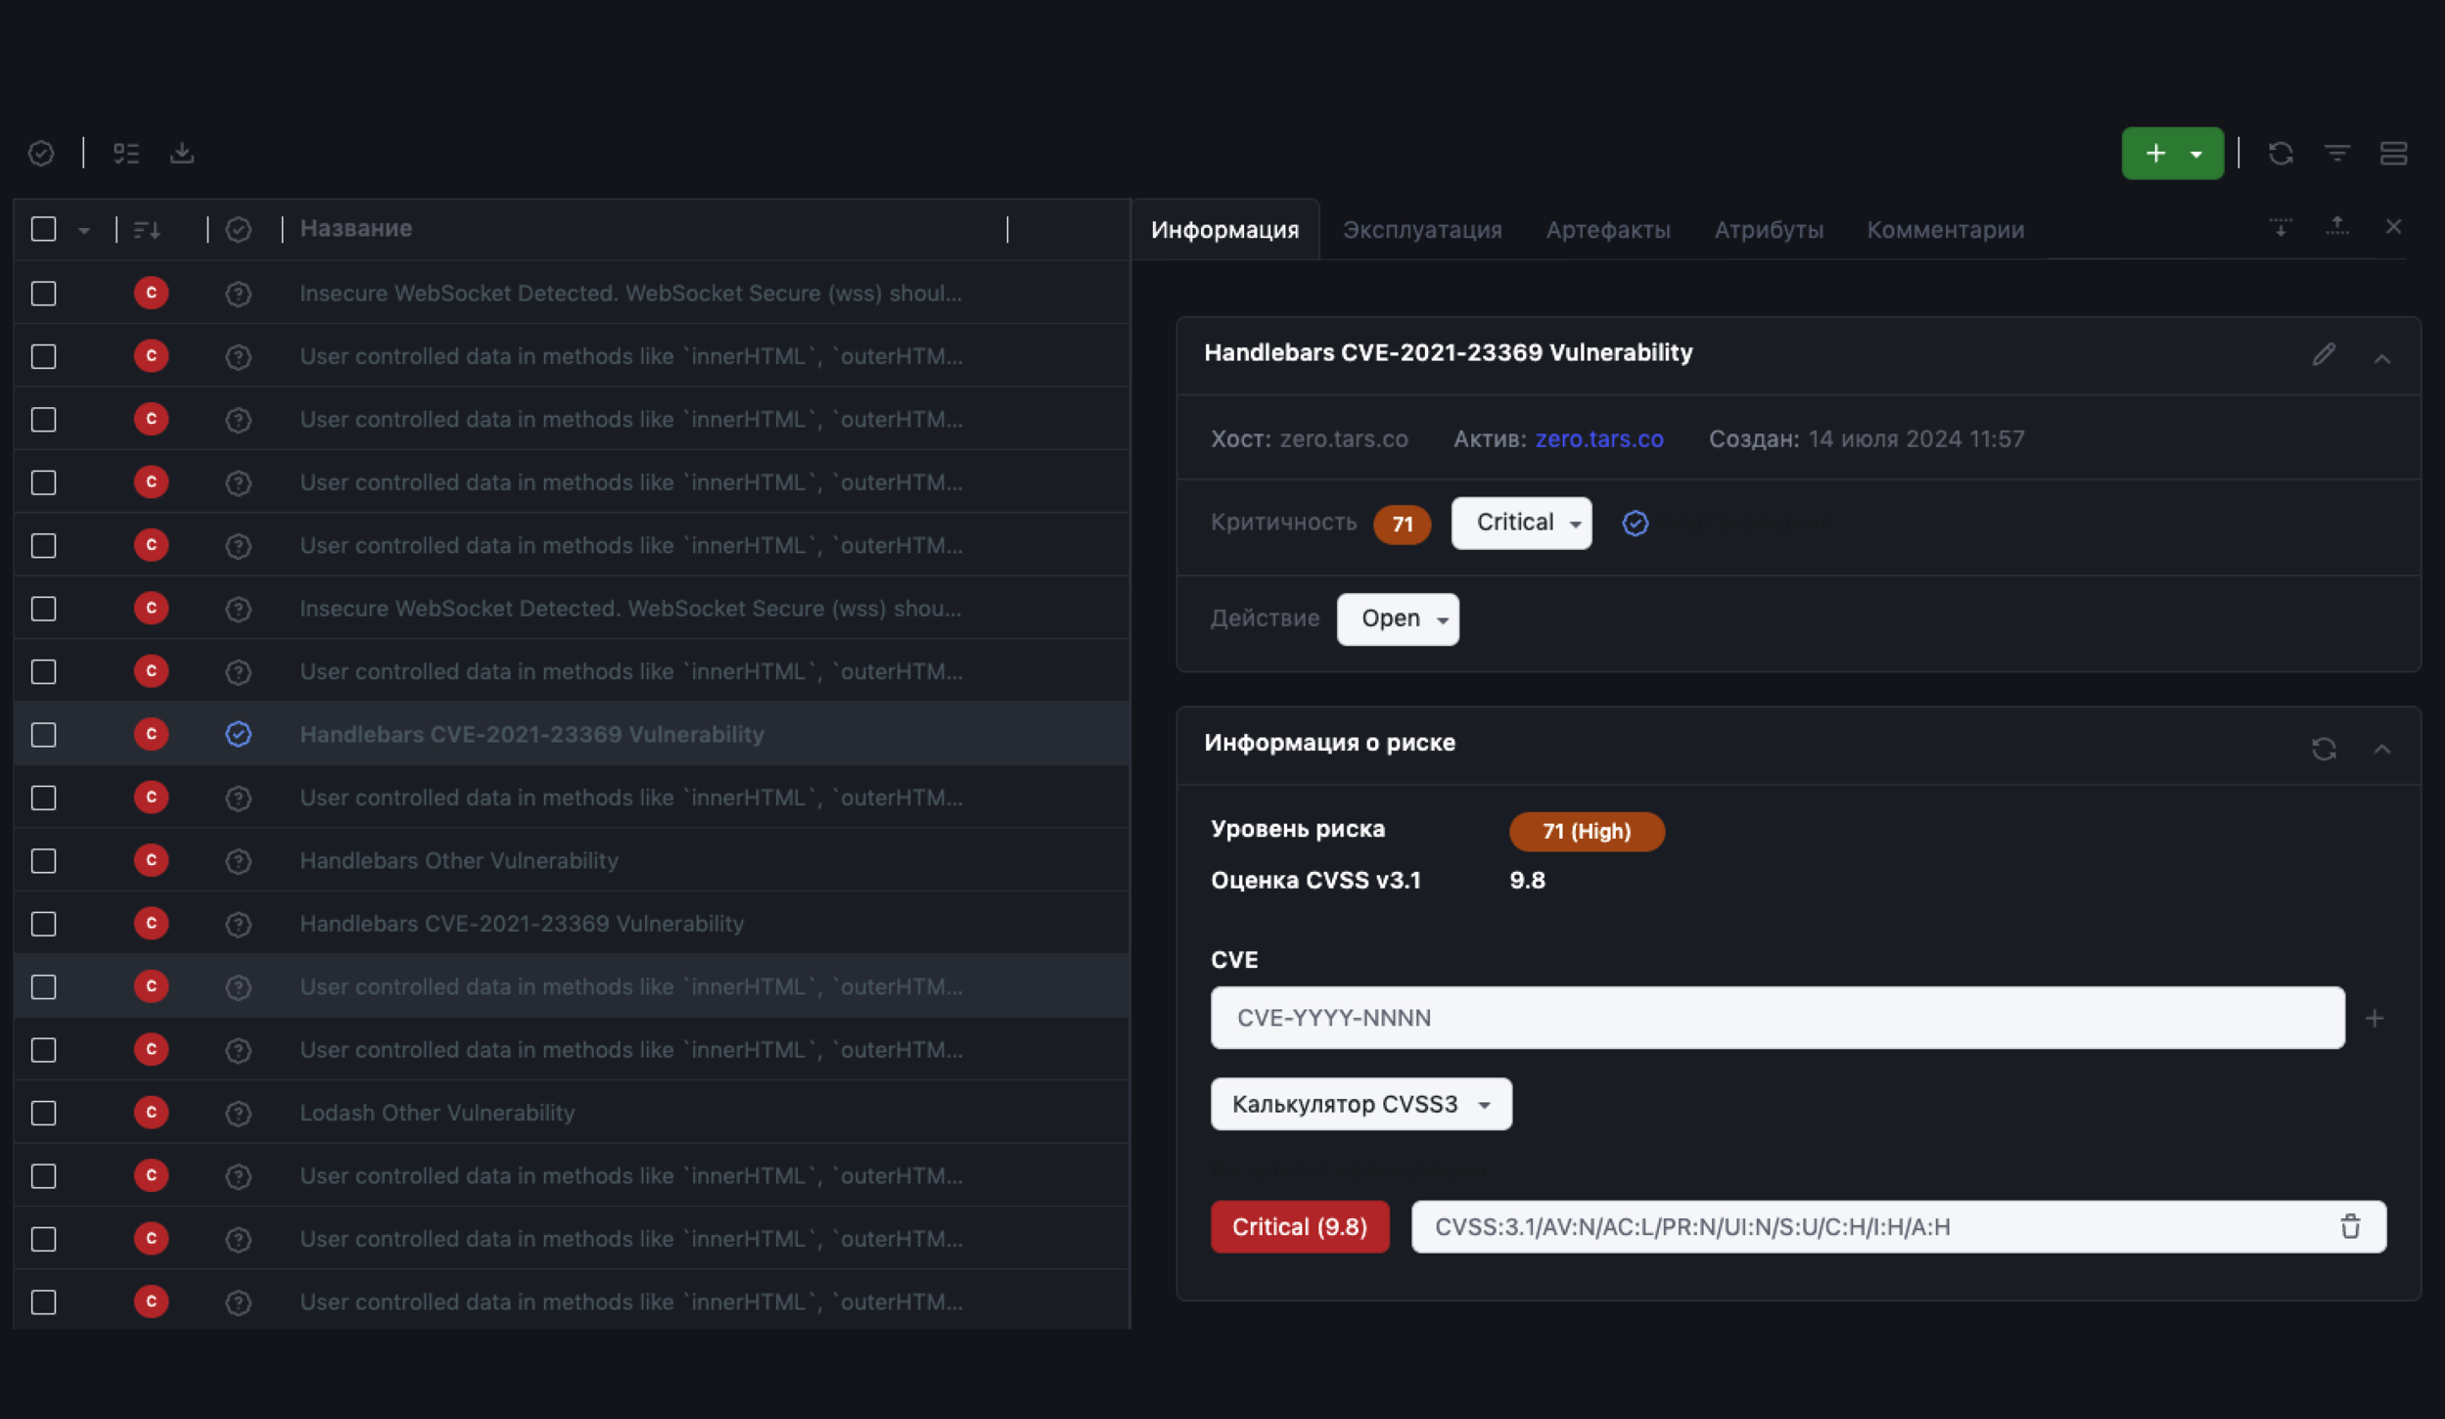Click the CVE input field to enter value
Image resolution: width=2445 pixels, height=1419 pixels.
[1777, 1017]
